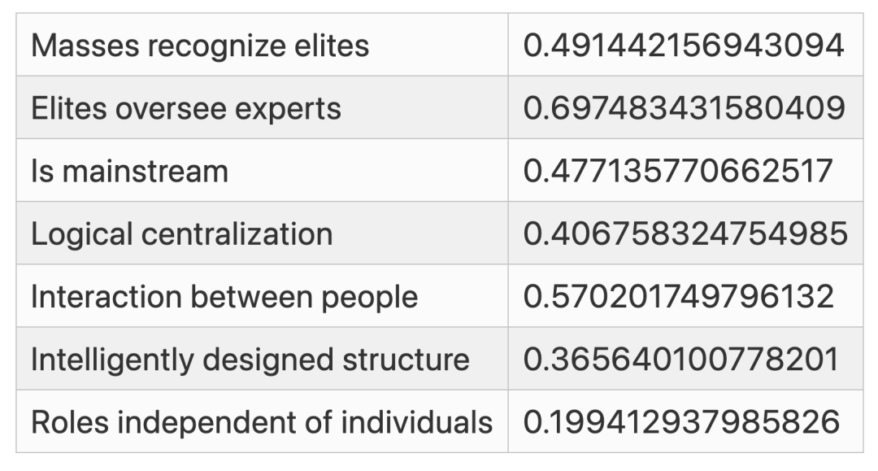Click the "Elites oversee experts" row label
This screenshot has width=878, height=471.
186,108
